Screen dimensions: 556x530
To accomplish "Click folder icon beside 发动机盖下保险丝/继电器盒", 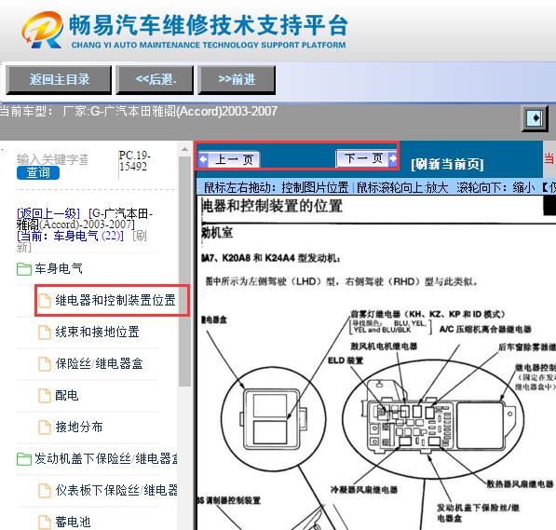I will pos(24,459).
